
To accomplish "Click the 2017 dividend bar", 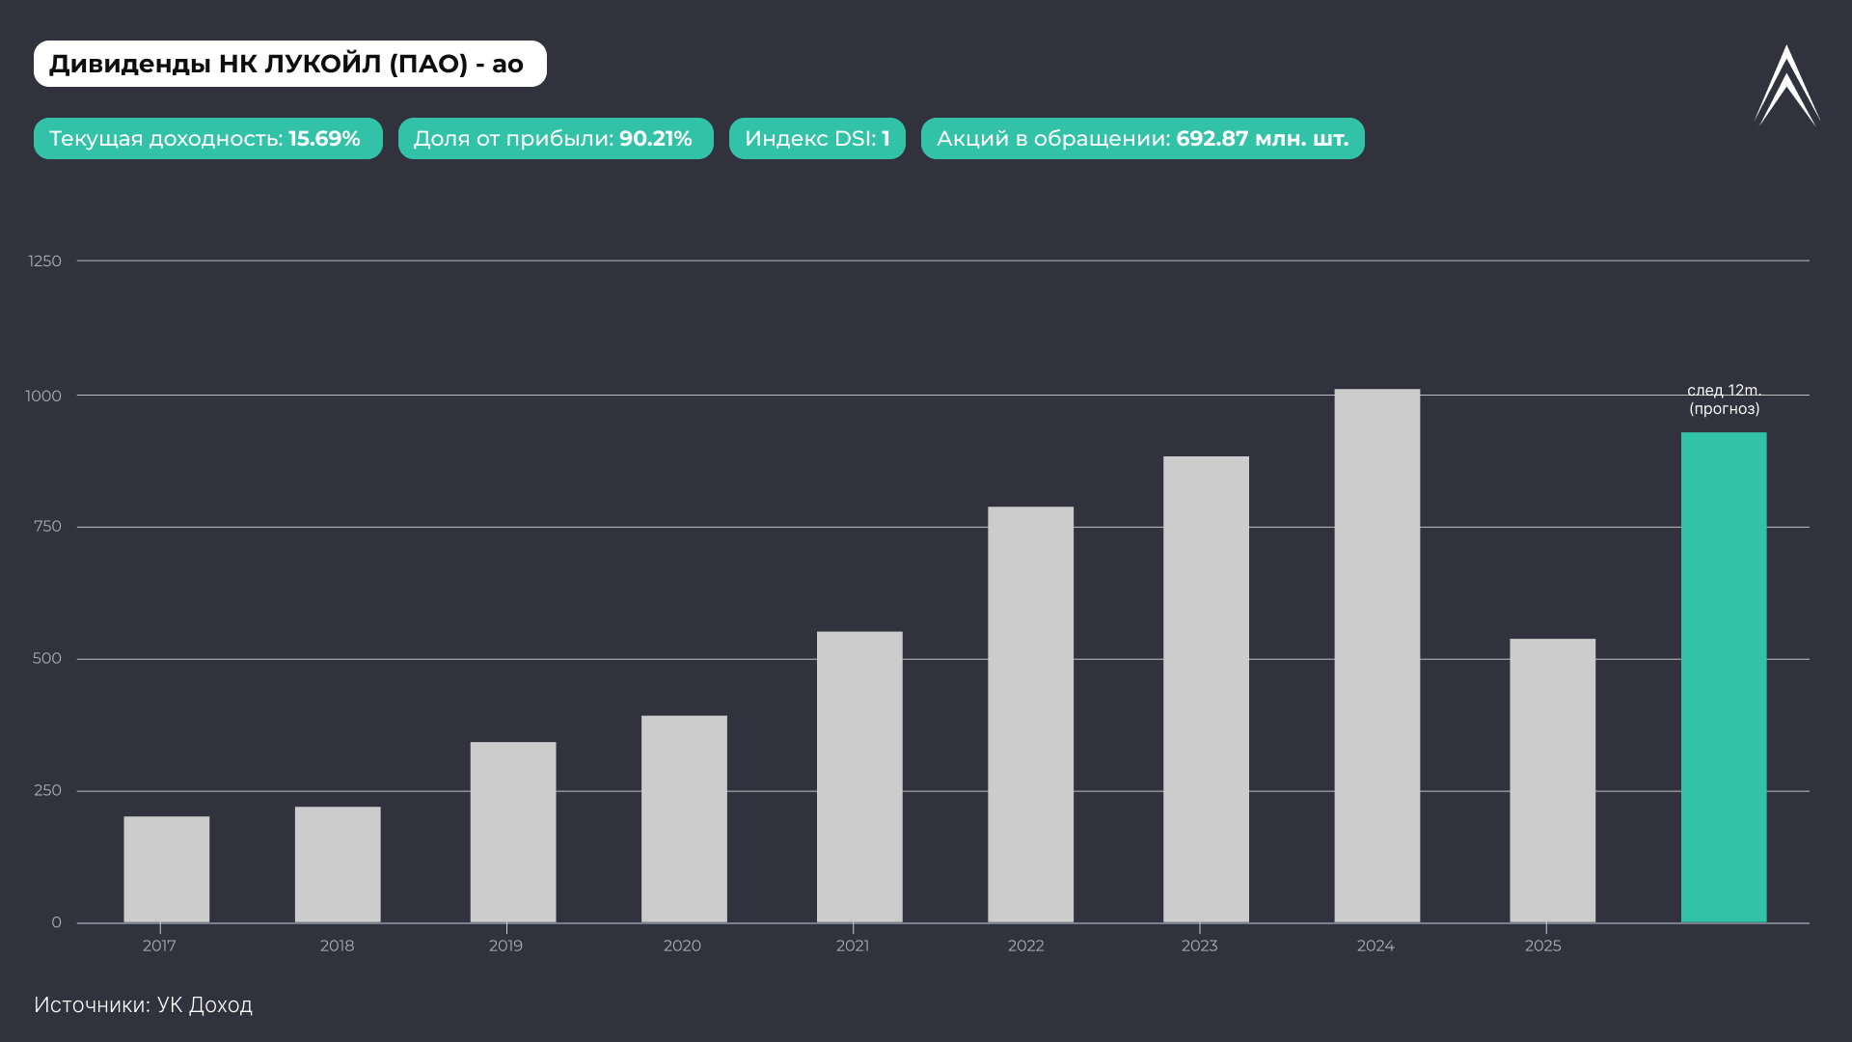I will coord(166,869).
